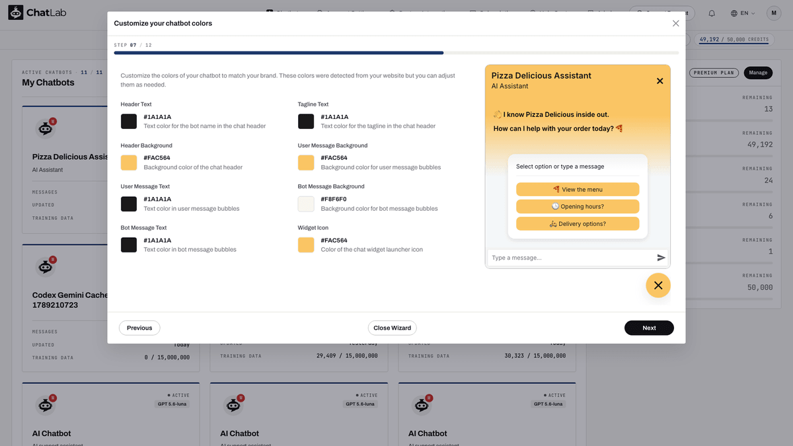Open the Widget Icon color swatch
Screen dimensions: 793x446
[x=306, y=245]
